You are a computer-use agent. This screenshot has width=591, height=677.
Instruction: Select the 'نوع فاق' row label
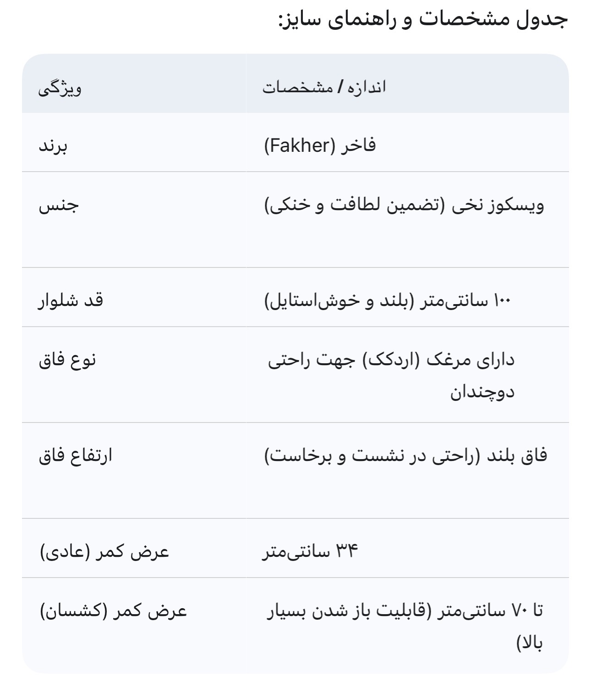pyautogui.click(x=67, y=360)
